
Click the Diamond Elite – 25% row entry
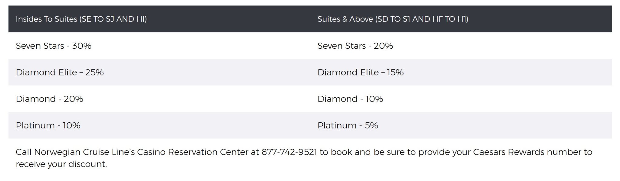(x=60, y=73)
